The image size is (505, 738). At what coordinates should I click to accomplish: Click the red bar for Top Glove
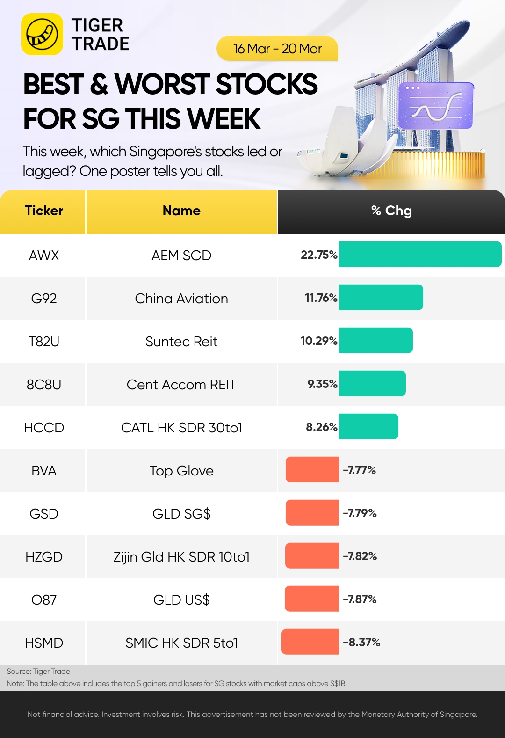coord(312,469)
